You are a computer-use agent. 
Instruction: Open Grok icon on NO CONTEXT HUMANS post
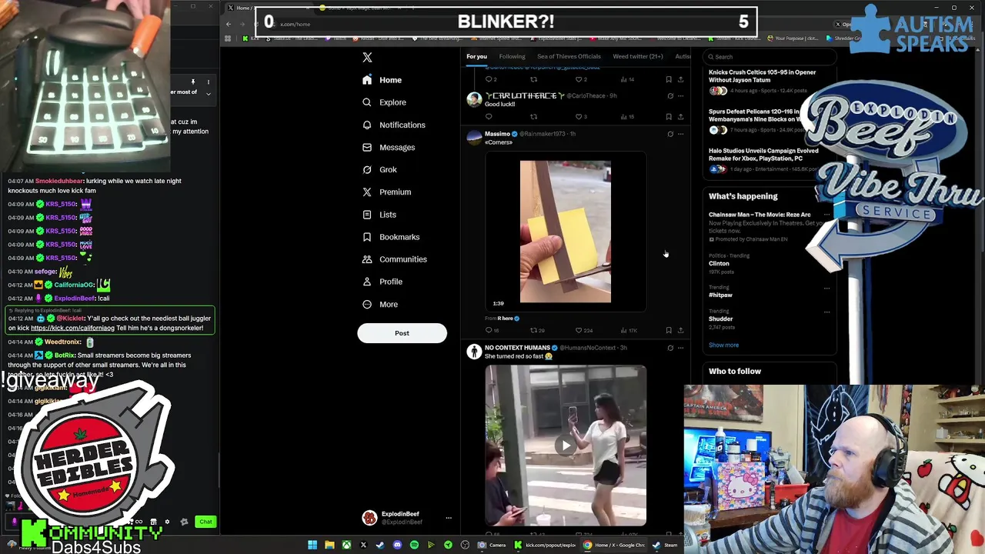pos(670,348)
